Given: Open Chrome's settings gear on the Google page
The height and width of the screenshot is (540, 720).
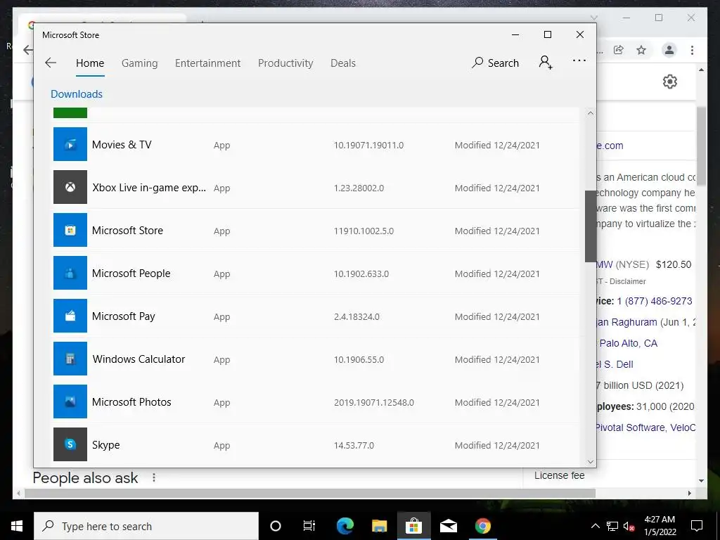Looking at the screenshot, I should [x=670, y=82].
